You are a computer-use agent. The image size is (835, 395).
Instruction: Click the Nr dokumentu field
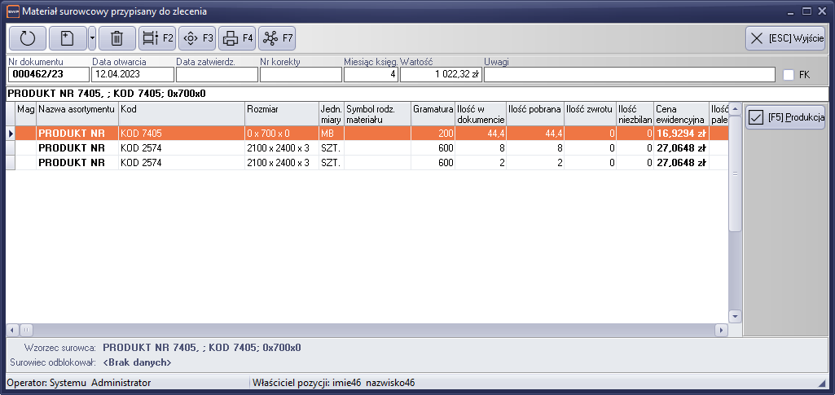click(47, 75)
